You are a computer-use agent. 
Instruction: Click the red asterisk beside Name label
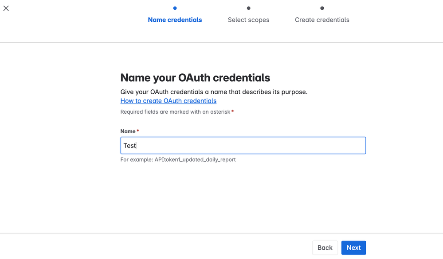[x=138, y=131]
